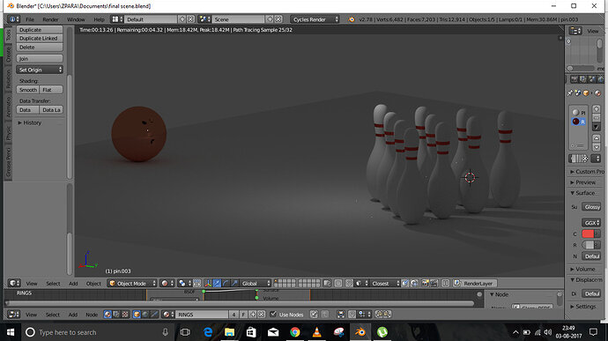This screenshot has width=608, height=341.
Task: Unlink RINGS material with X
Action: tap(262, 315)
